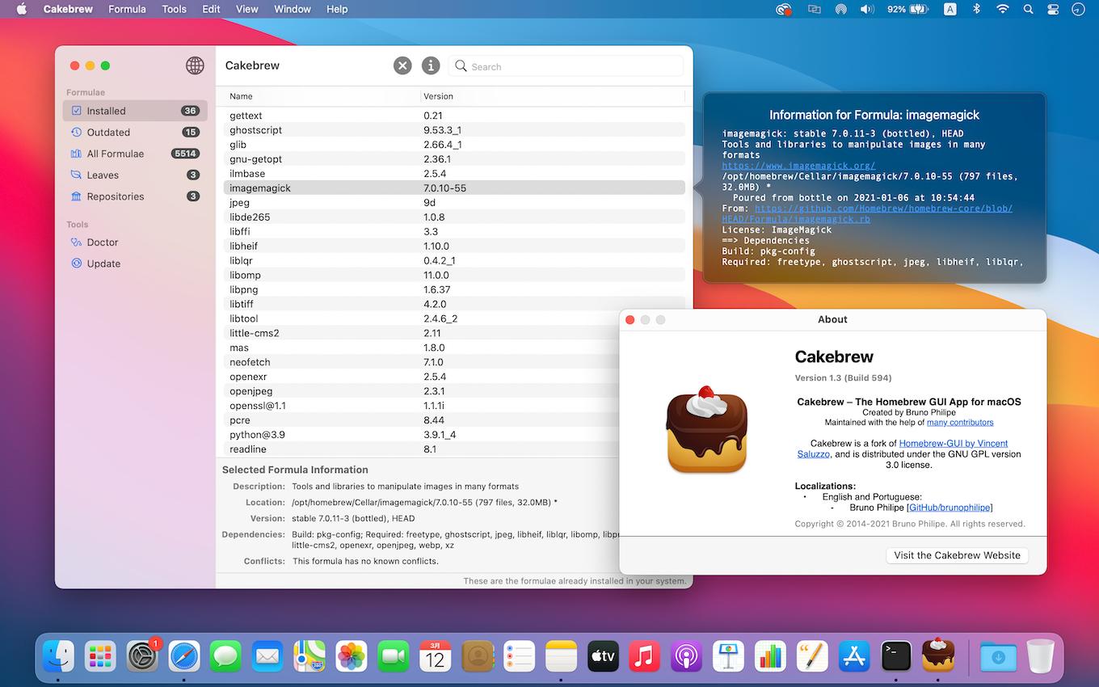Select the readline row
Image resolution: width=1099 pixels, height=687 pixels.
(x=421, y=449)
